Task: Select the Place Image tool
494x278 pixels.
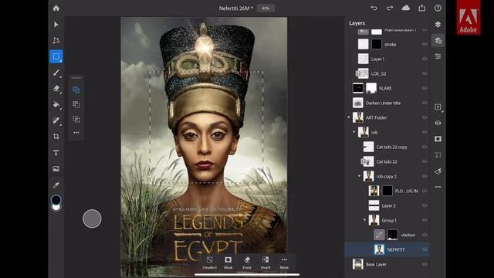Action: (56, 168)
